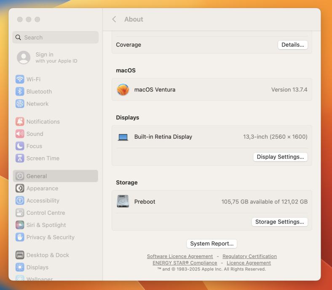The height and width of the screenshot is (290, 332).
Task: Select Network in the sidebar
Action: click(x=37, y=104)
